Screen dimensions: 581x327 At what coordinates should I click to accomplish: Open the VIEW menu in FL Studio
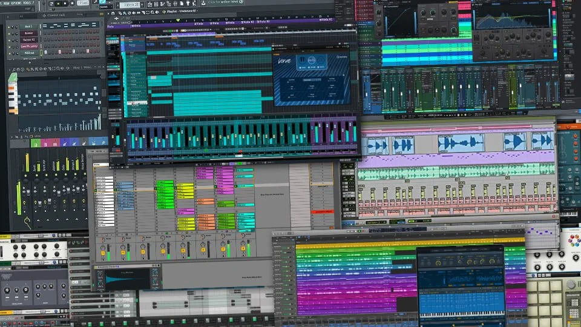pyautogui.click(x=6, y=3)
